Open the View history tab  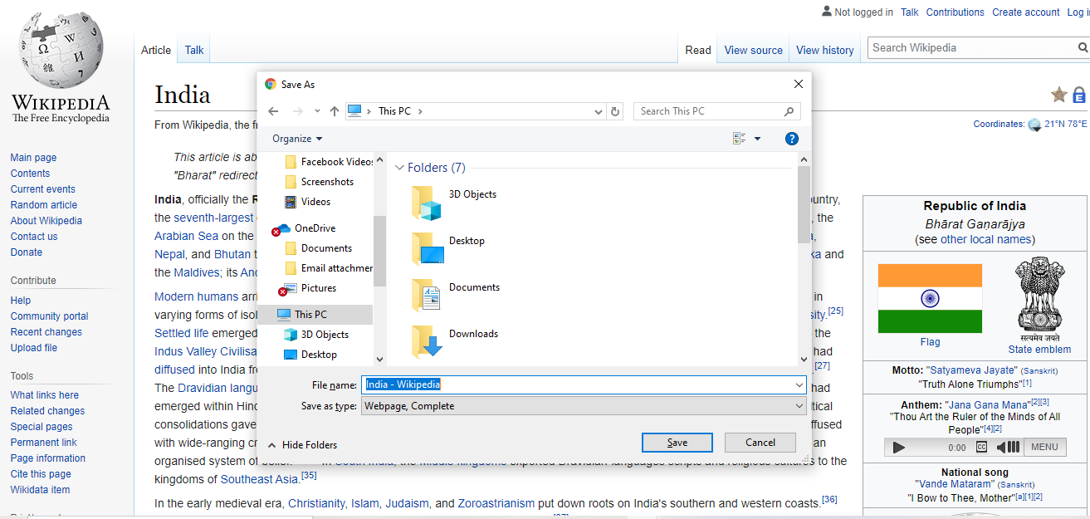[x=825, y=50]
